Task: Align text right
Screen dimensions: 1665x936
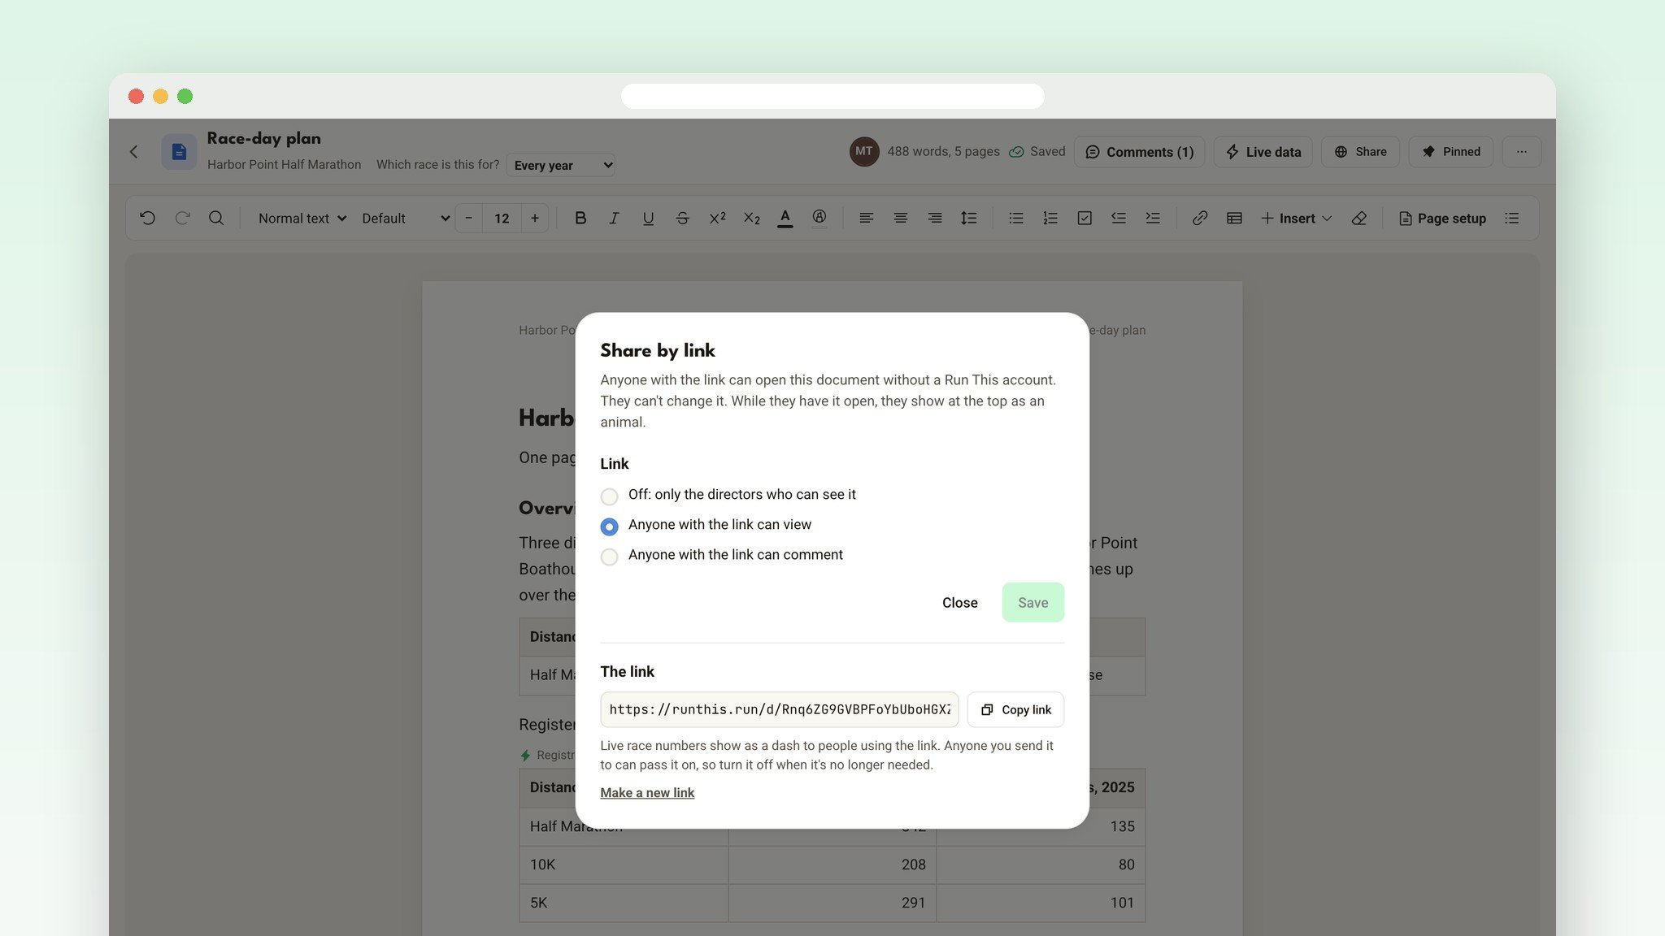Action: coord(935,218)
